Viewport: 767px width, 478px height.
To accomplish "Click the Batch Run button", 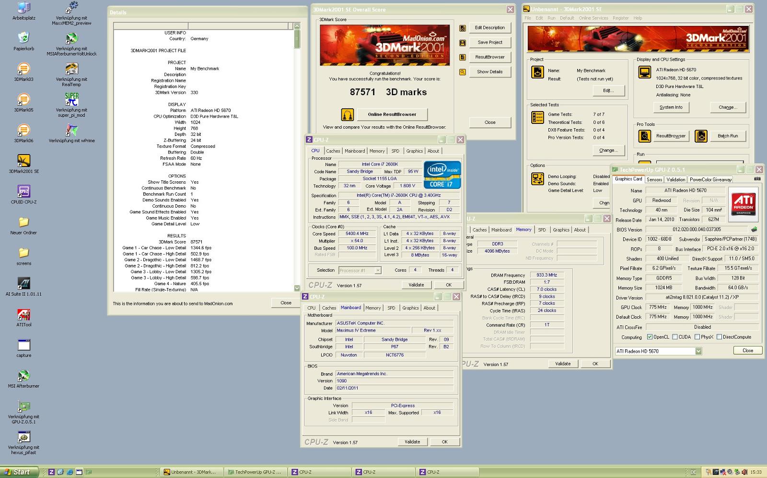I will pos(728,136).
